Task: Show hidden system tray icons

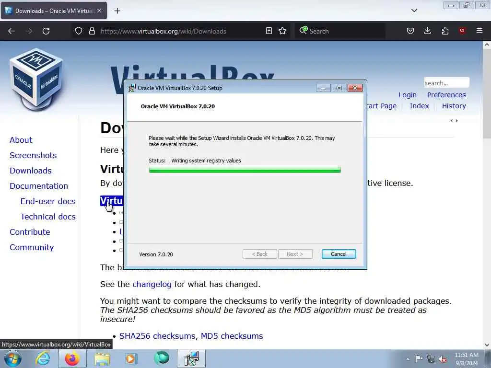Action: click(x=408, y=359)
